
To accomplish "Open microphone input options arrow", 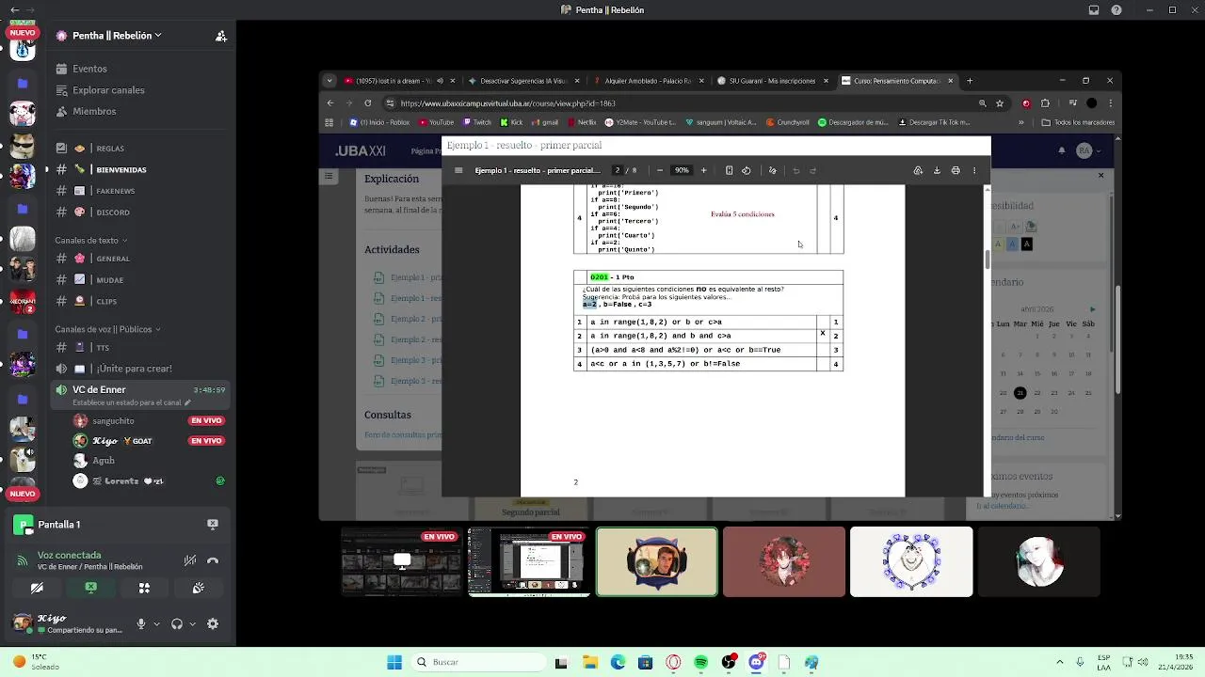I will 156,623.
